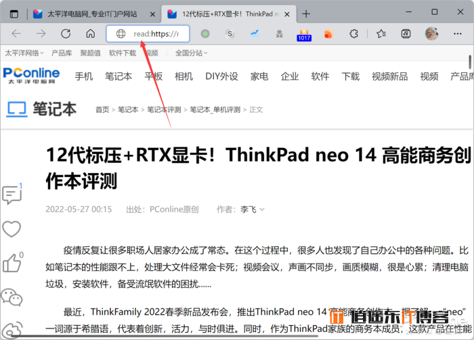This screenshot has width=474, height=340.
Task: Click the gray figure extension icon
Action: 279,34
